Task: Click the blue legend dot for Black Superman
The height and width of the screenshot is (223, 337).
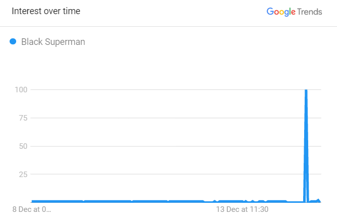Action: 13,41
